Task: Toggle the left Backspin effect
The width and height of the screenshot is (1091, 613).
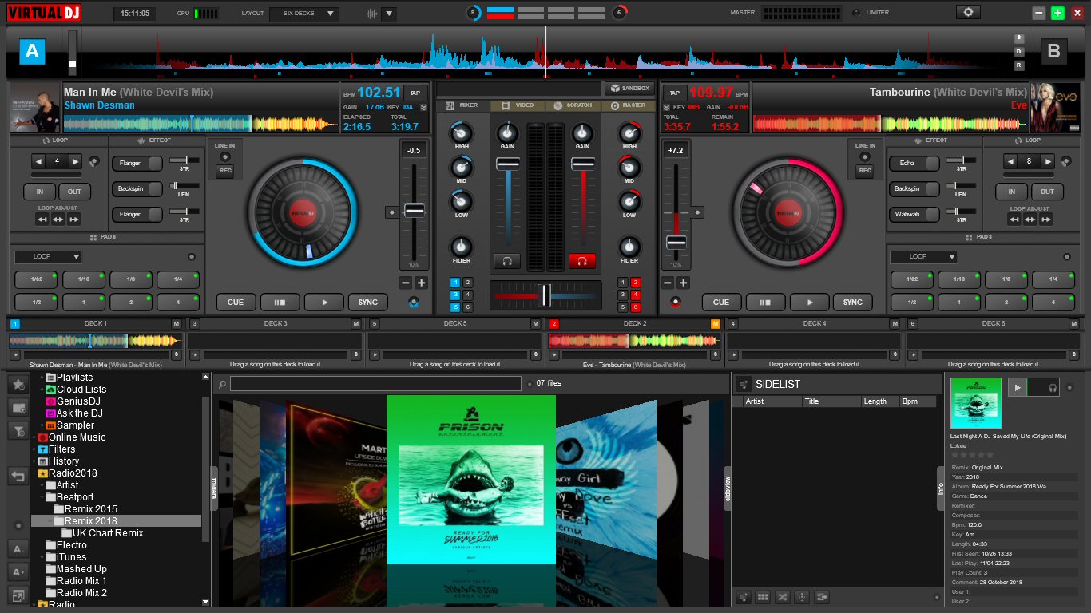Action: [x=137, y=188]
